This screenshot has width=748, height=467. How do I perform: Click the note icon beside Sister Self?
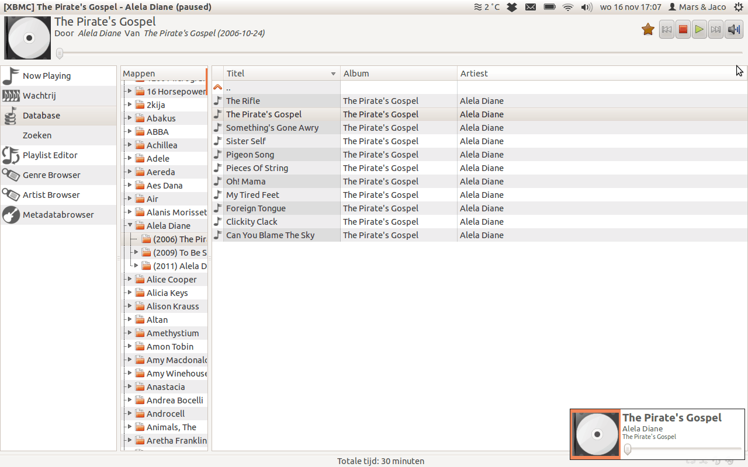click(217, 141)
